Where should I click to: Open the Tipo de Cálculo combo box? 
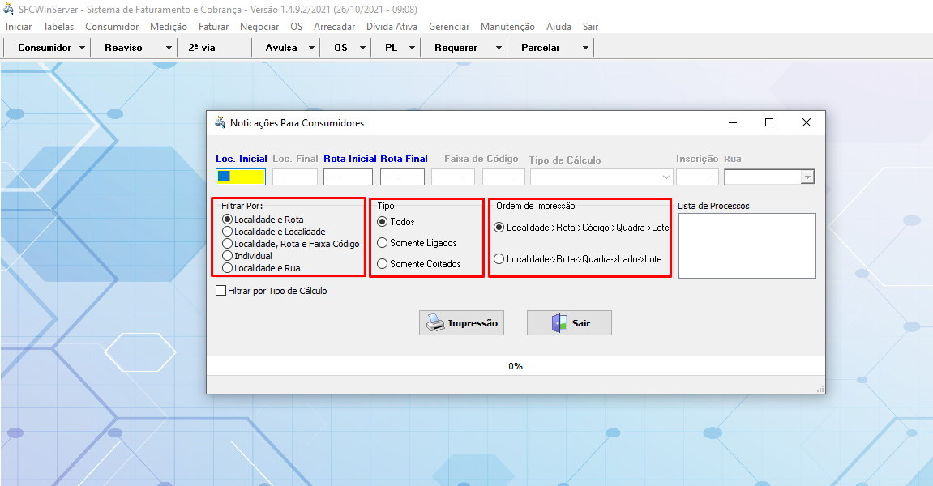coord(666,177)
